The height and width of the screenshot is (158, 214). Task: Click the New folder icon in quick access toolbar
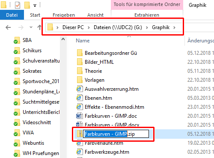27,5
